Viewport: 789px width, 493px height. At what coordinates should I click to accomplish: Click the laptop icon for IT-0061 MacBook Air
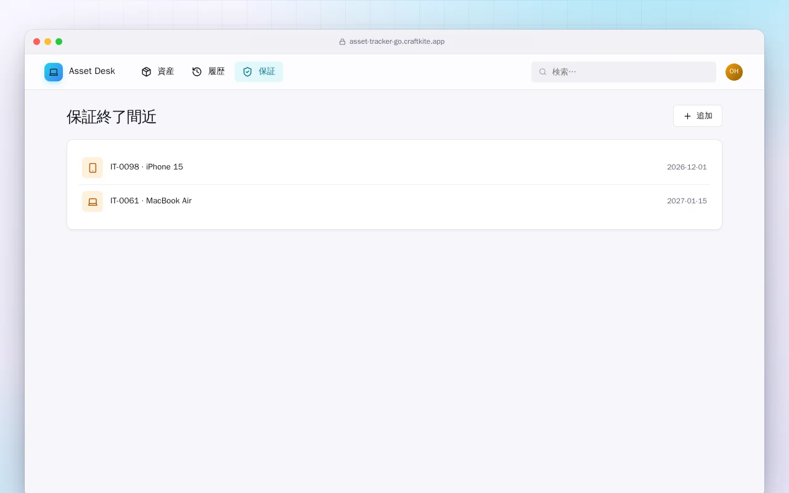pos(92,202)
